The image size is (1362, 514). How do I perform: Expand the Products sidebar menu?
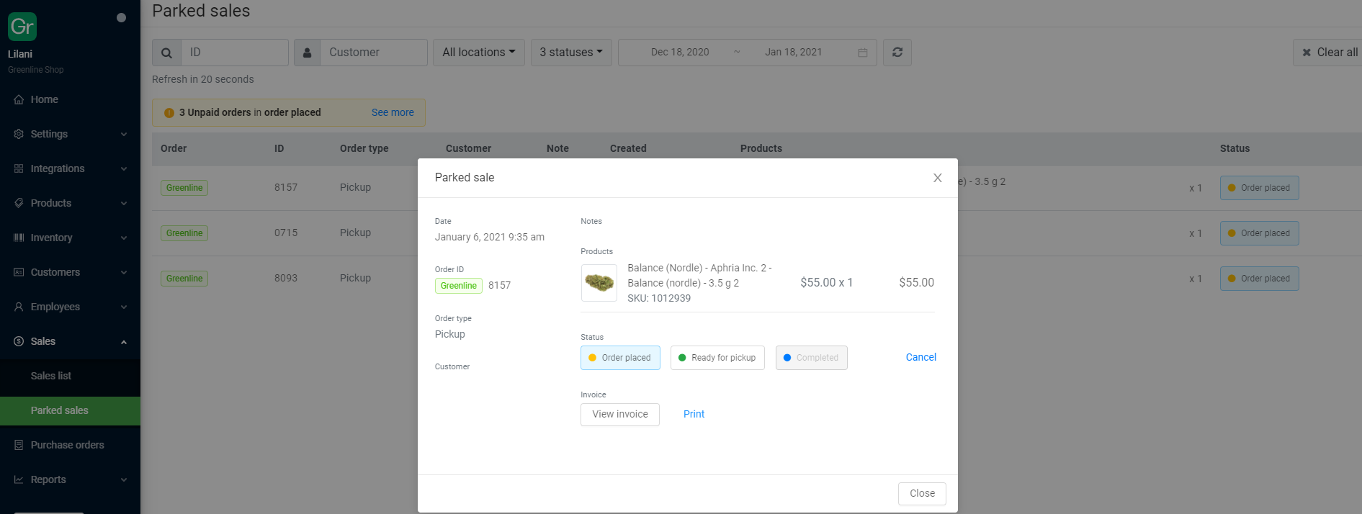coord(70,203)
